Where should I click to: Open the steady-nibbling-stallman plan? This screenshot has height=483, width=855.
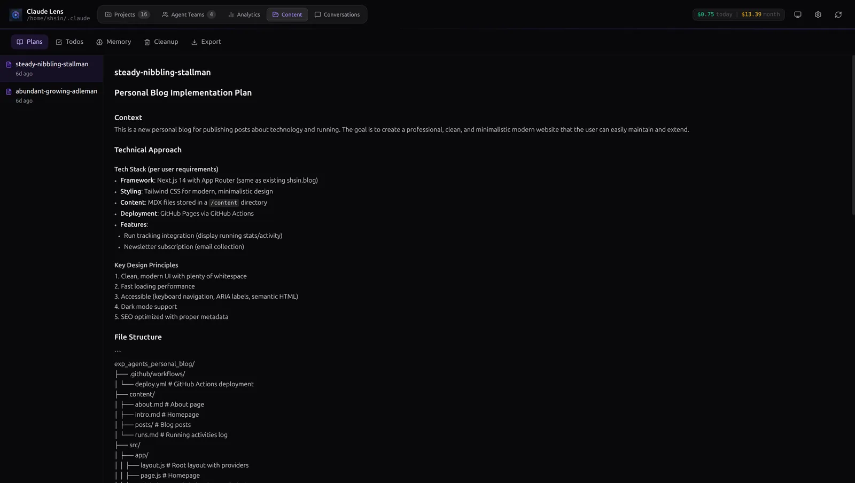[x=52, y=68]
